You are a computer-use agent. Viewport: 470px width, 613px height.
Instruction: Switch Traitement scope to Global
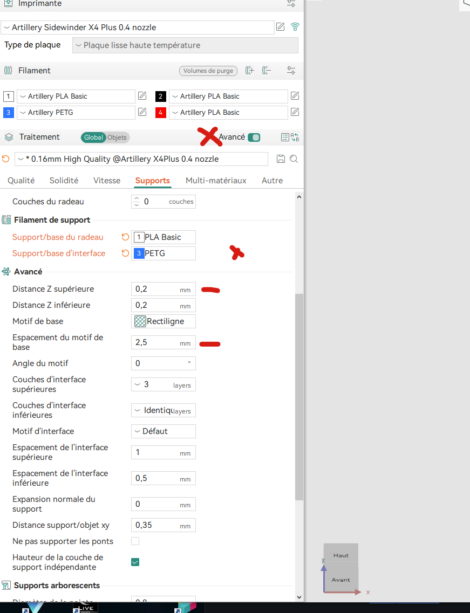tap(93, 137)
